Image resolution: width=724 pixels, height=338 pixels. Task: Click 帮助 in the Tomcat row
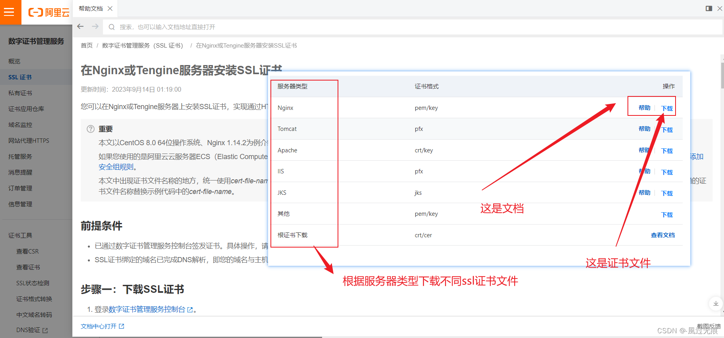click(x=645, y=129)
